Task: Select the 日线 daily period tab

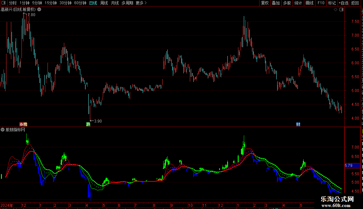Action: point(93,3)
